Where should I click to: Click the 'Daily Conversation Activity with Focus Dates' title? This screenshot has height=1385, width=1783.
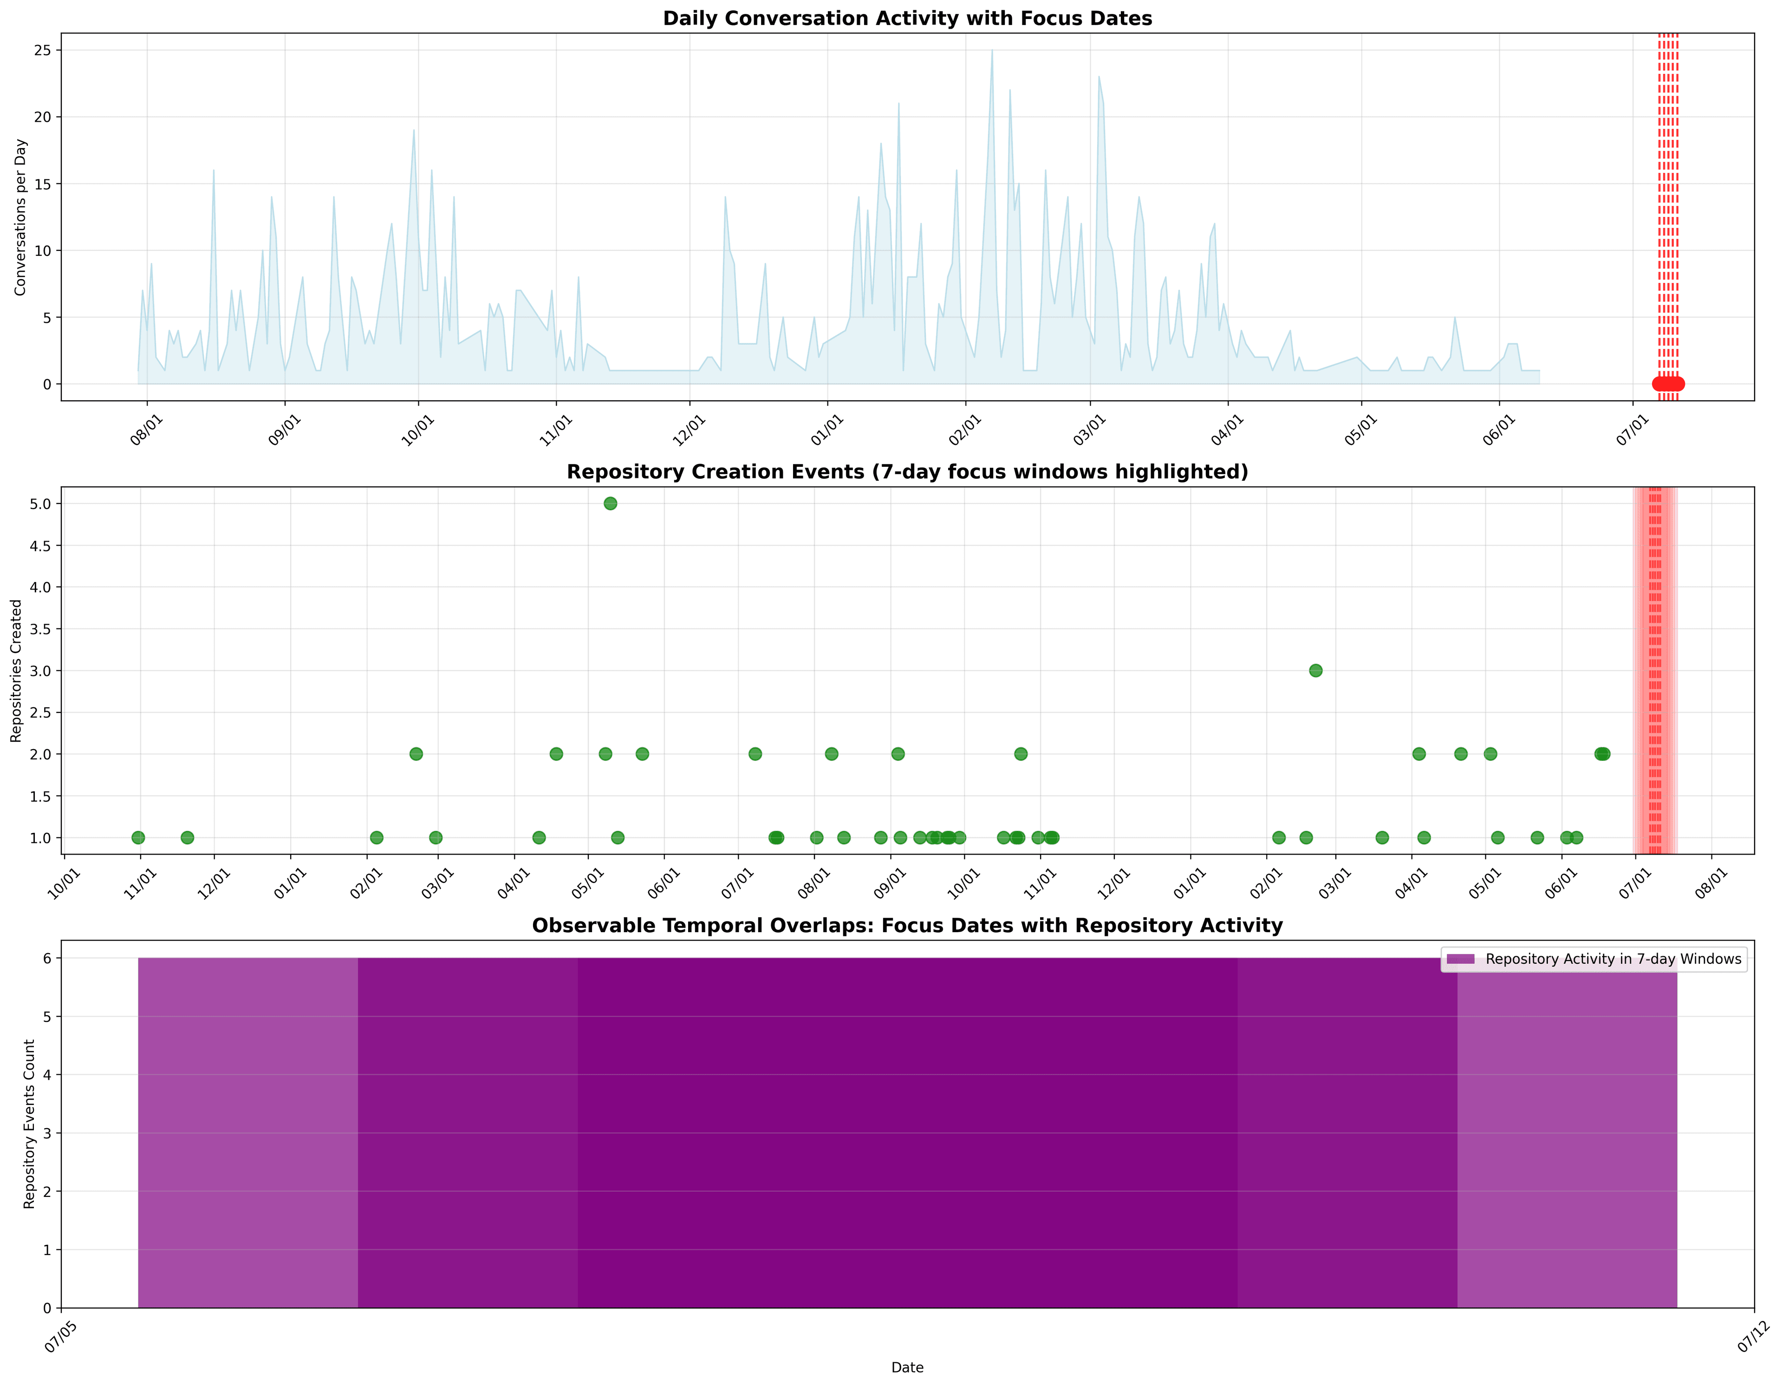point(907,18)
